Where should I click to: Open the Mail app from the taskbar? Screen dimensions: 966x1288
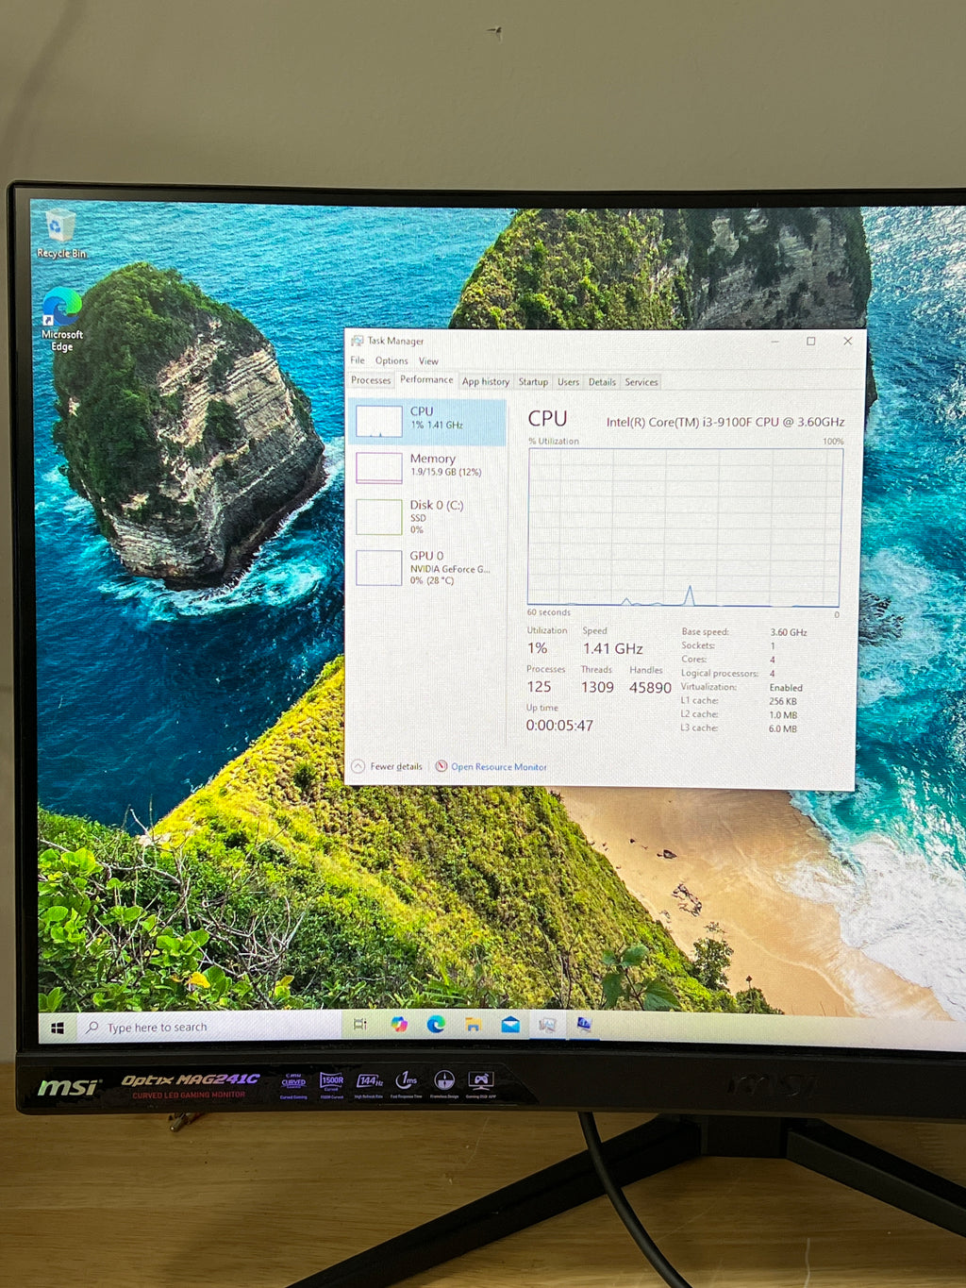click(510, 1024)
